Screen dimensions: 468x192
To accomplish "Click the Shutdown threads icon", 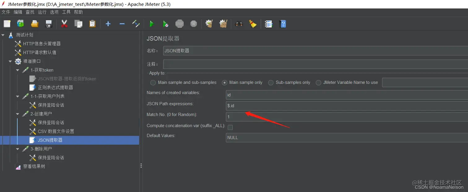I will tap(194, 24).
